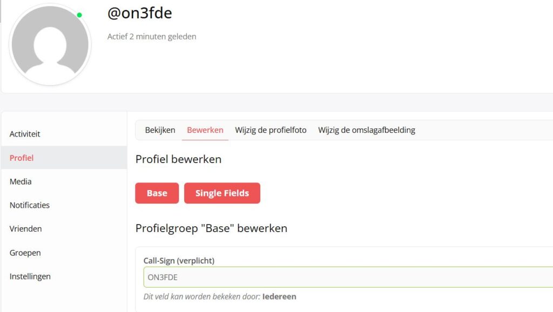Click into the Call-Sign input field
553x312 pixels.
[346, 277]
